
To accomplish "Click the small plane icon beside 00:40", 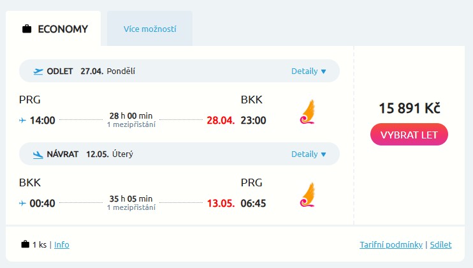I will [x=23, y=203].
